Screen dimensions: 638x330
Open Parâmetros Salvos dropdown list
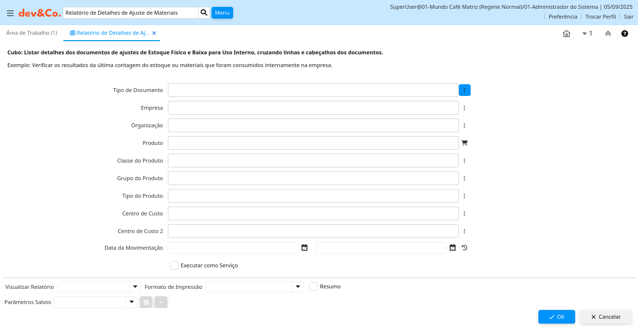[131, 302]
